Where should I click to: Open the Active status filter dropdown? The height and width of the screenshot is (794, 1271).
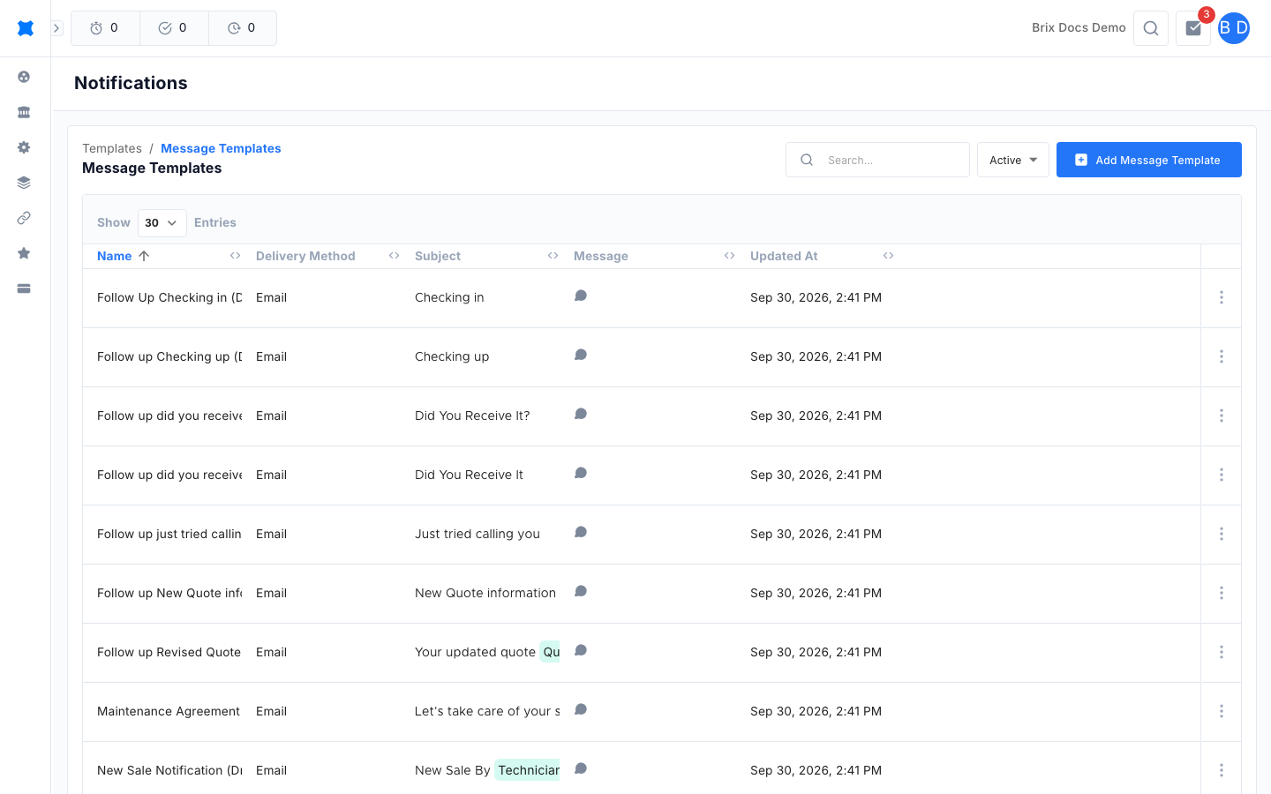coord(1013,160)
